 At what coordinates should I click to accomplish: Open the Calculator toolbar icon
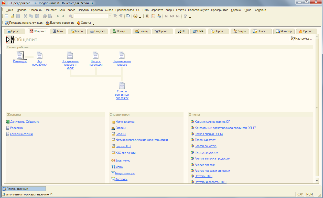(147, 16)
